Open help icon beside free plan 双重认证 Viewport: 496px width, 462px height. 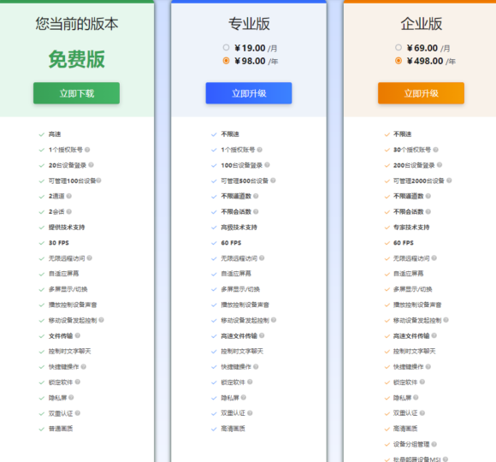click(78, 413)
